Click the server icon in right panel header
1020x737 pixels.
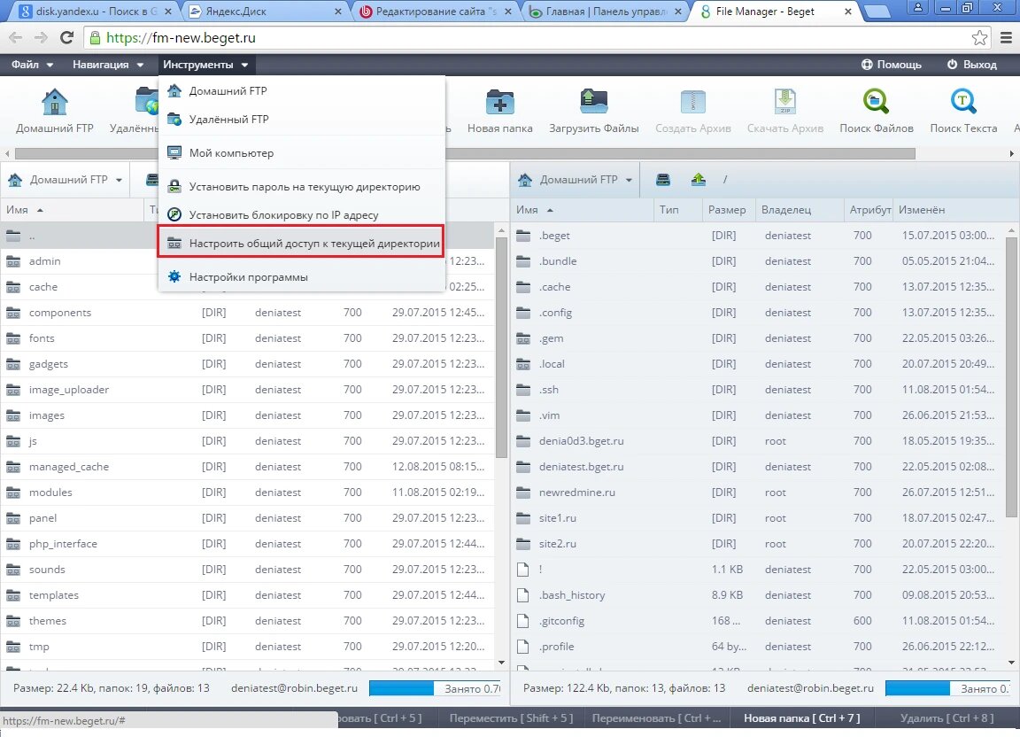coord(663,179)
